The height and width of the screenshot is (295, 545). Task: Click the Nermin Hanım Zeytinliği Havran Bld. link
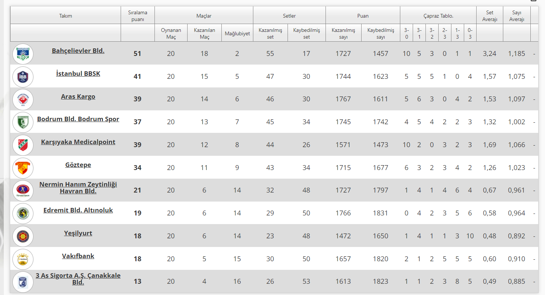[x=78, y=188]
